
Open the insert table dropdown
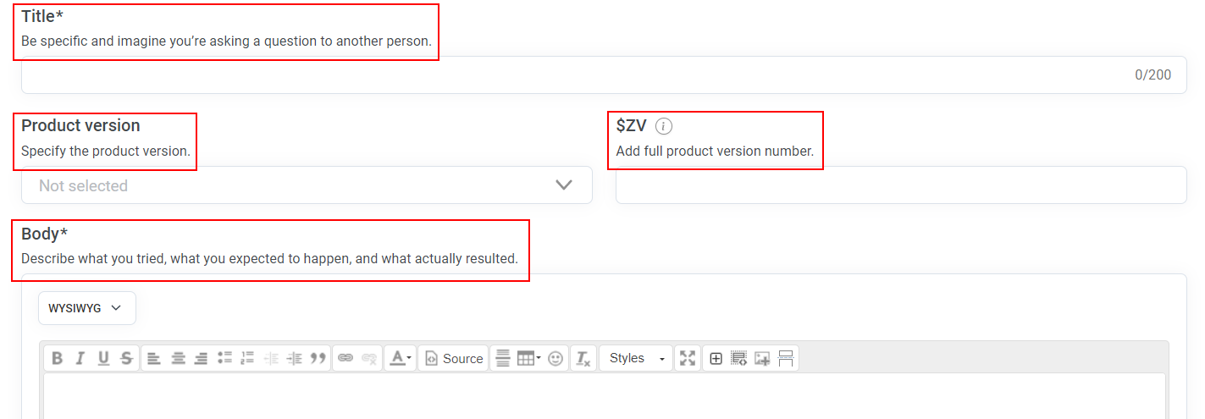(x=529, y=359)
